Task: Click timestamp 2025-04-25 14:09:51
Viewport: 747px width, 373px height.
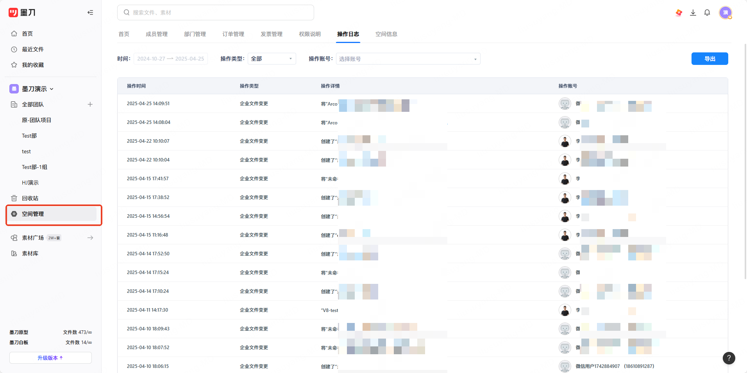Action: point(148,104)
